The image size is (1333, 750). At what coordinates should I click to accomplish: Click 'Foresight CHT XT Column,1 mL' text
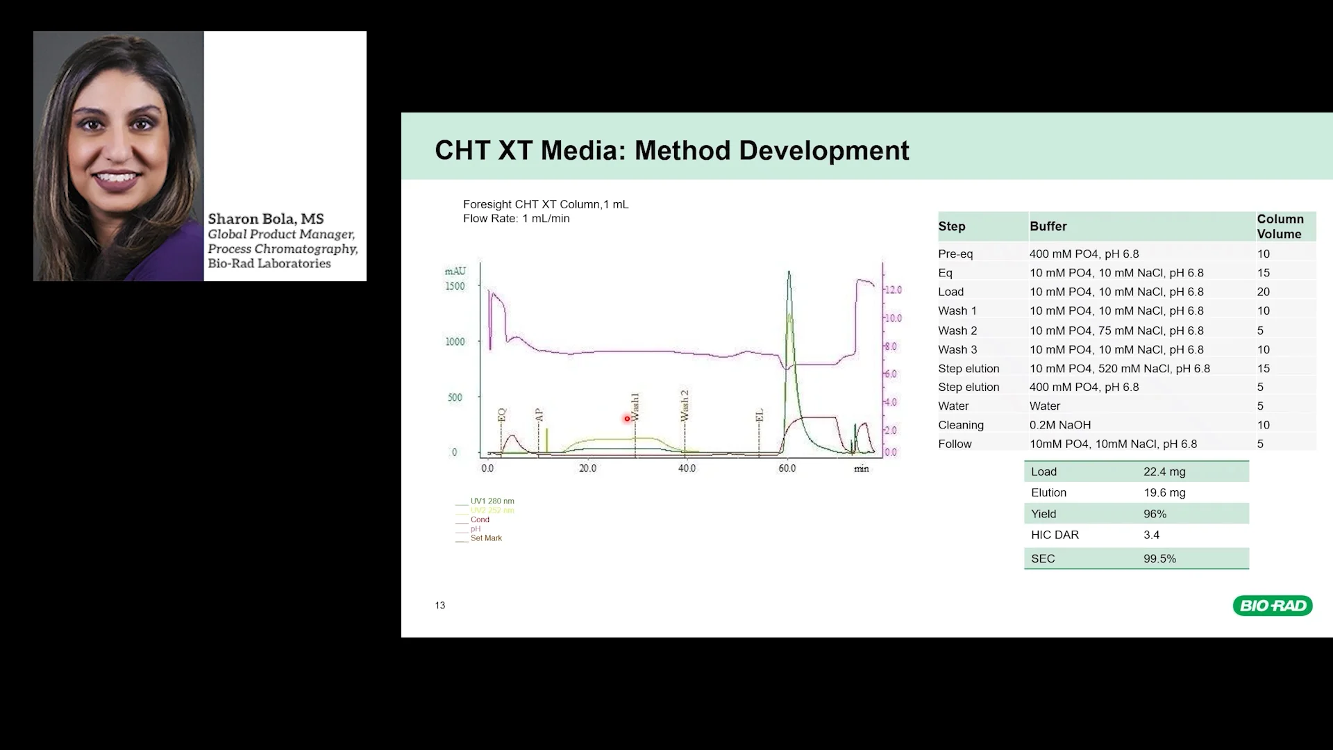coord(546,204)
